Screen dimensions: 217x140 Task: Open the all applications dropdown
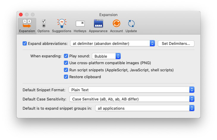145,108
